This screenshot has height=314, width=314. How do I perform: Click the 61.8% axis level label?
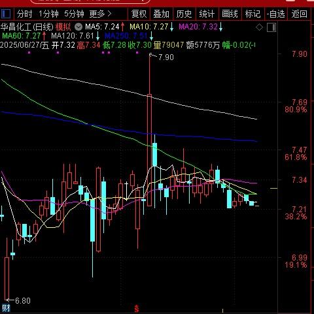click(296, 157)
